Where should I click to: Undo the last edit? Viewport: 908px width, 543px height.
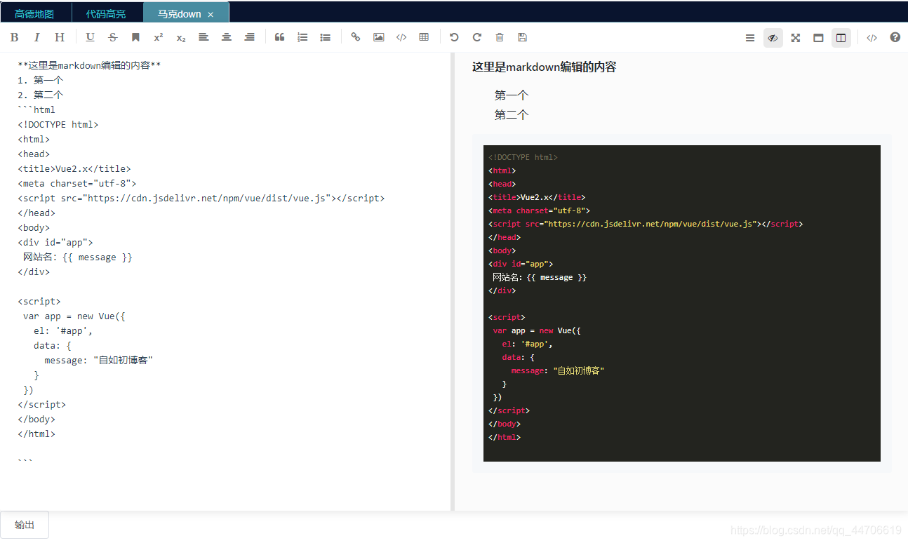pos(454,37)
